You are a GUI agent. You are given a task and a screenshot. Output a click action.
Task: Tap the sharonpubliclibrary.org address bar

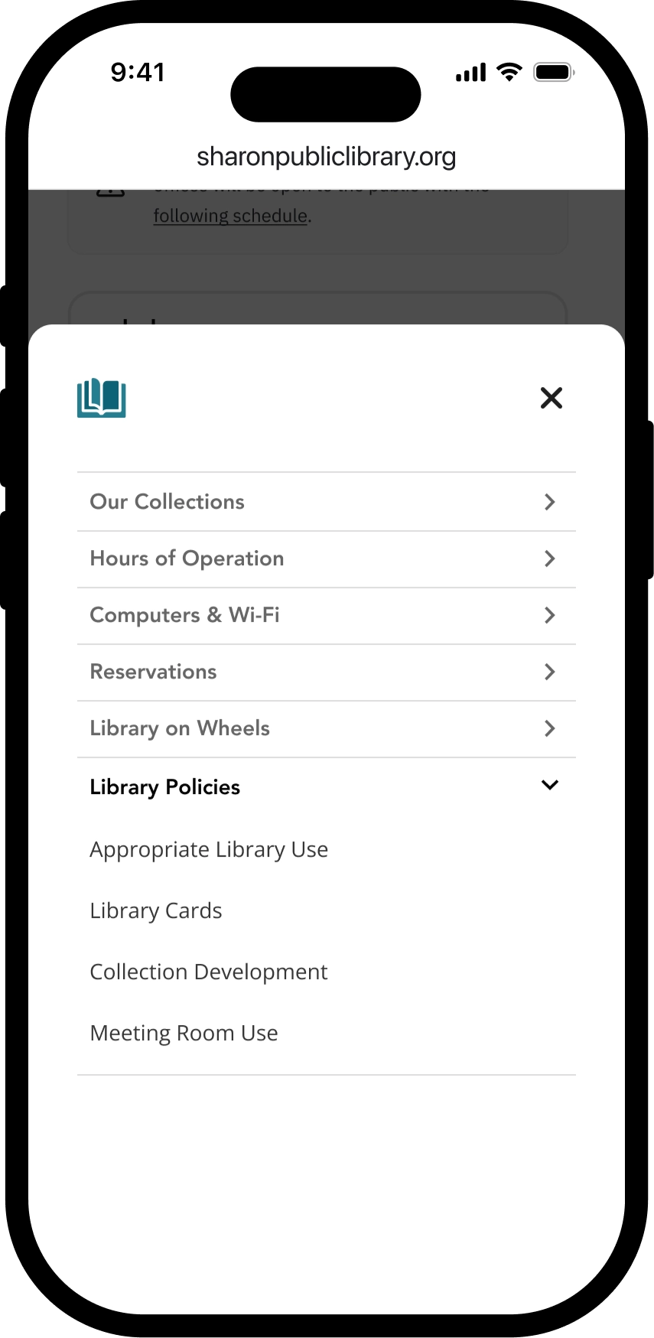pos(327,157)
